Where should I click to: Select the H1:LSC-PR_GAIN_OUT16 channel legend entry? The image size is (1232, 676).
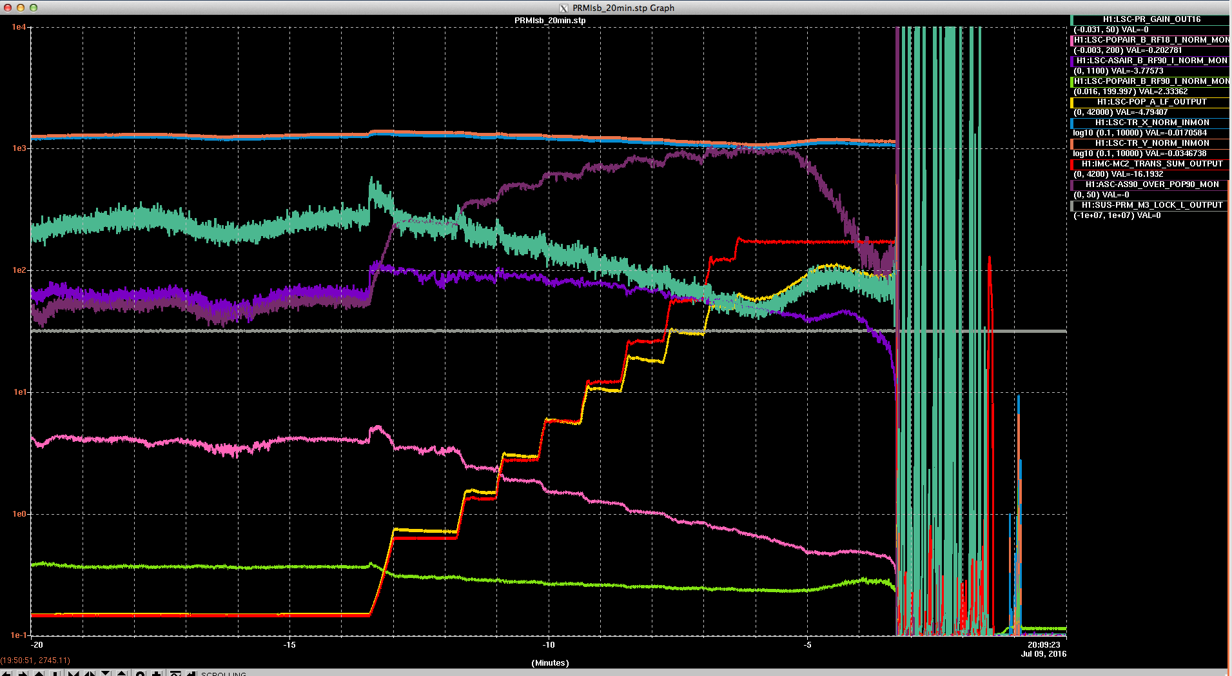(1151, 19)
